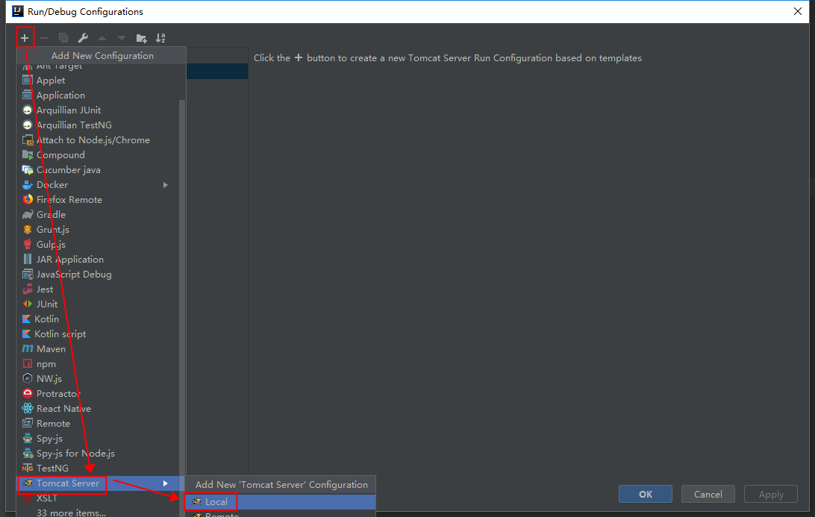Choose JavaScript Debug configuration
815x517 pixels.
(x=98, y=275)
